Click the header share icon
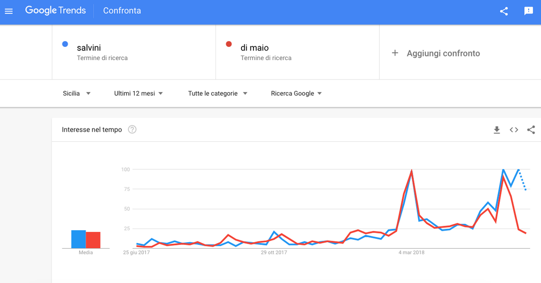 504,11
